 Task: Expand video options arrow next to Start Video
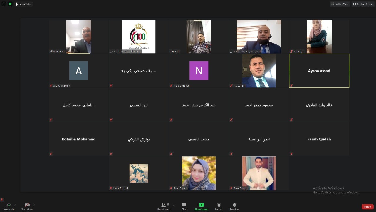coord(34,205)
